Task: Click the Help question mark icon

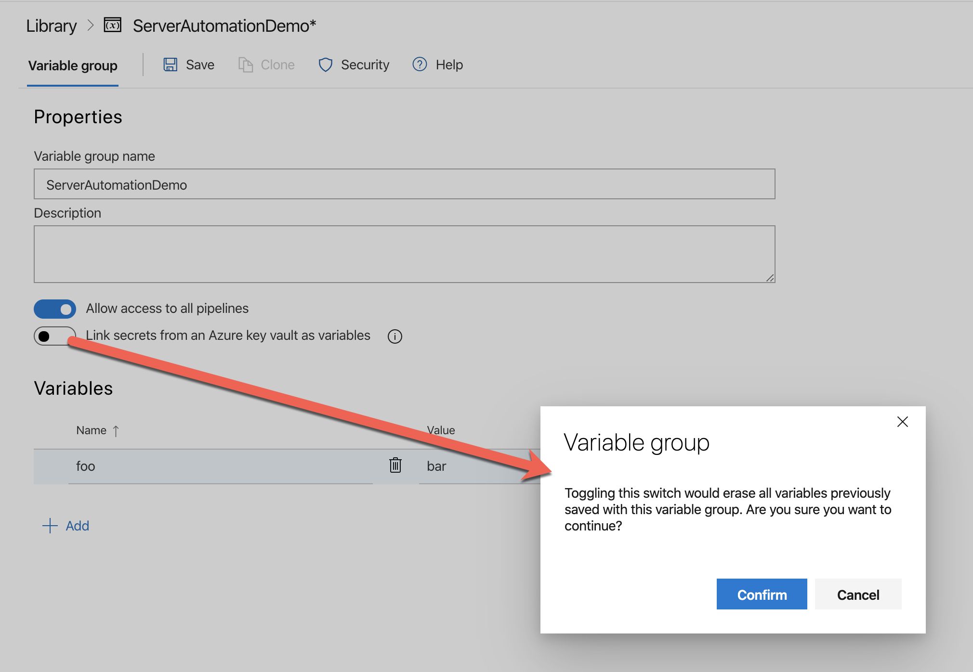Action: (420, 64)
